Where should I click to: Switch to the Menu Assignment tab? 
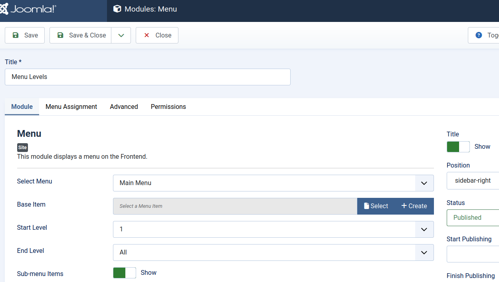coord(71,106)
